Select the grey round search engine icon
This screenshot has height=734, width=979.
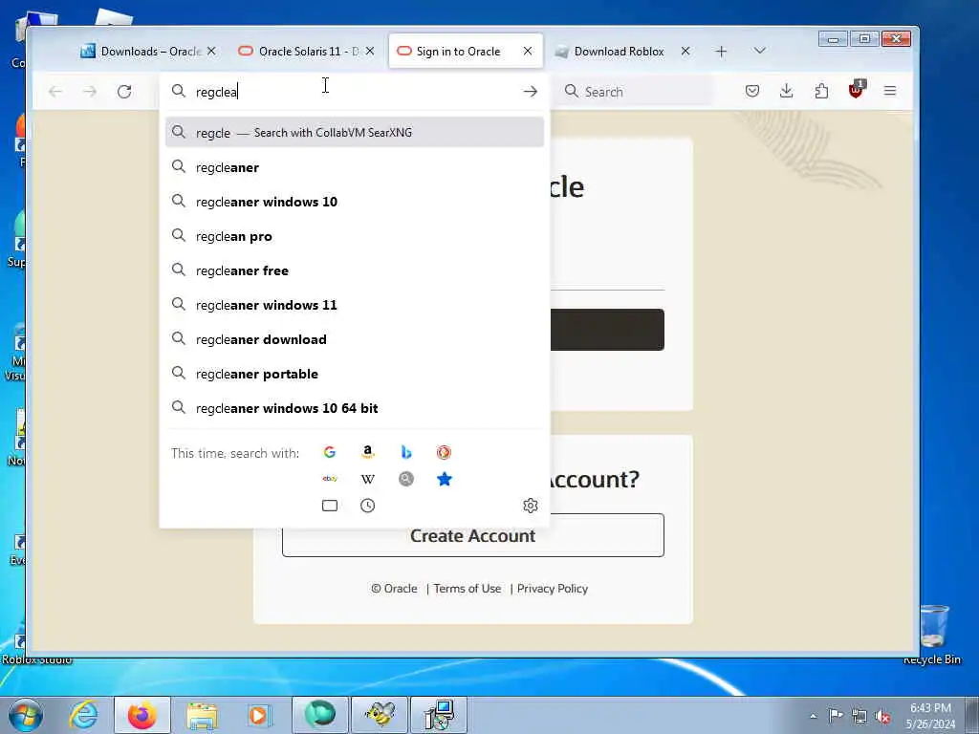pos(405,479)
